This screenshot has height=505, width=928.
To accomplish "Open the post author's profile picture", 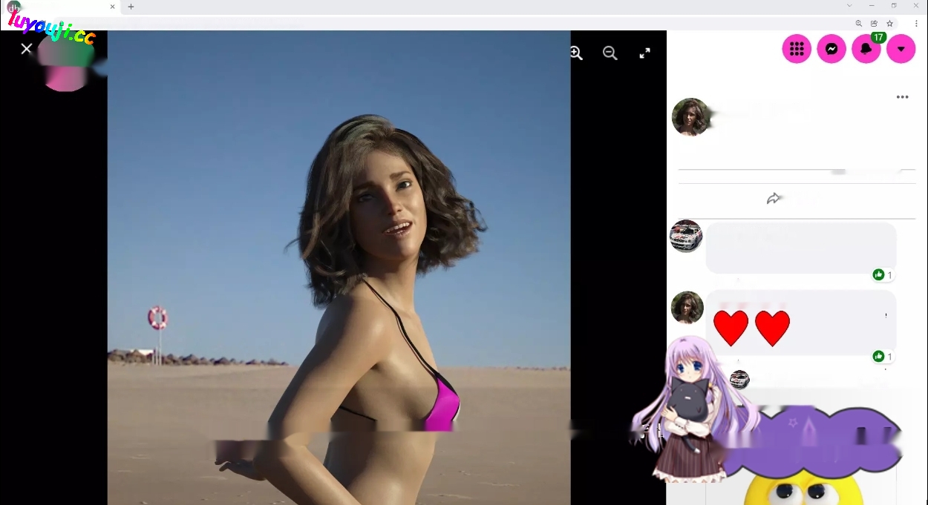I will click(691, 117).
